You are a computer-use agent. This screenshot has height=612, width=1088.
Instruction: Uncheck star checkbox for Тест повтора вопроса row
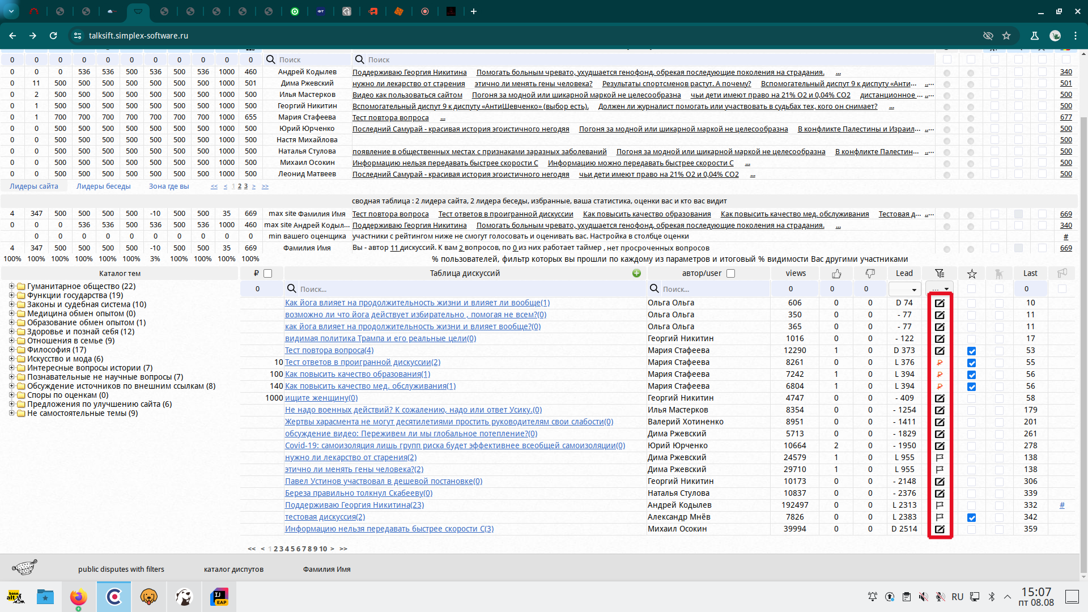coord(972,351)
